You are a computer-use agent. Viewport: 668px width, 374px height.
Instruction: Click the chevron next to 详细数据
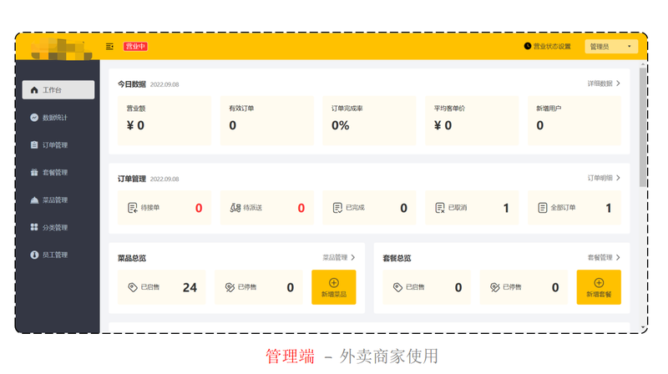click(618, 83)
